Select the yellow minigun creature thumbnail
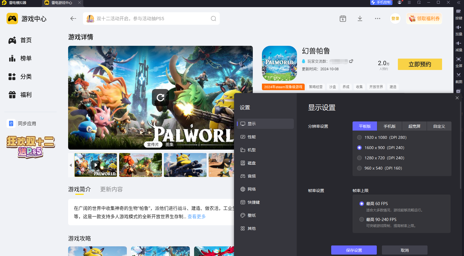The width and height of the screenshot is (464, 256). point(185,165)
